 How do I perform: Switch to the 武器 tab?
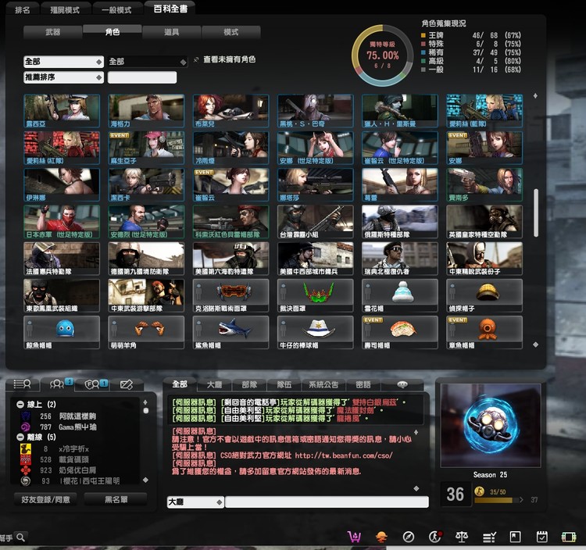tap(52, 32)
